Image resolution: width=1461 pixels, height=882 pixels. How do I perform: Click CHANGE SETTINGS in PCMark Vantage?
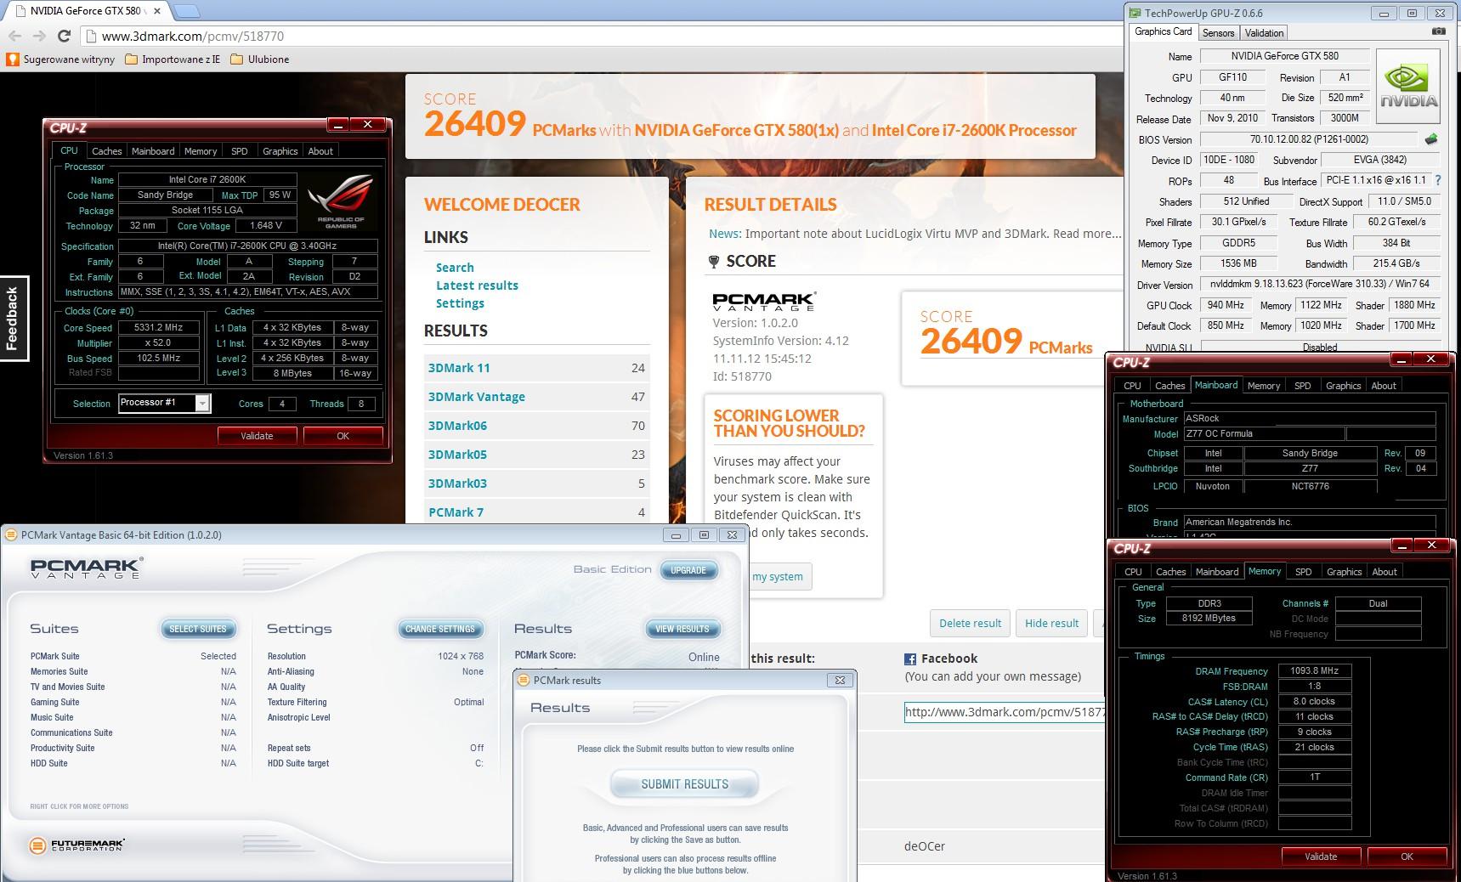click(x=440, y=629)
